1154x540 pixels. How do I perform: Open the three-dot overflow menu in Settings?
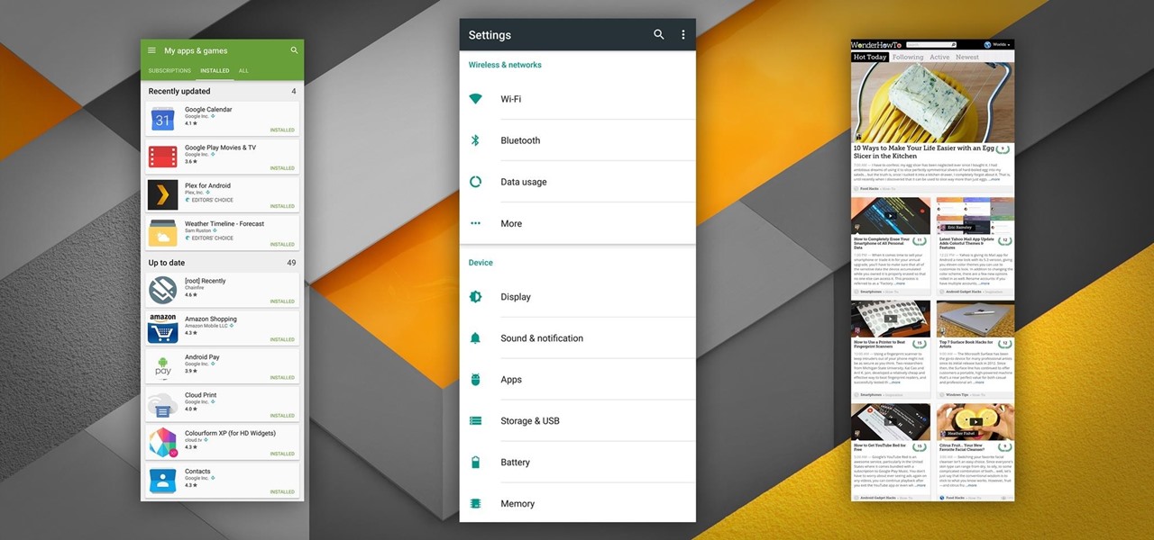click(x=682, y=34)
